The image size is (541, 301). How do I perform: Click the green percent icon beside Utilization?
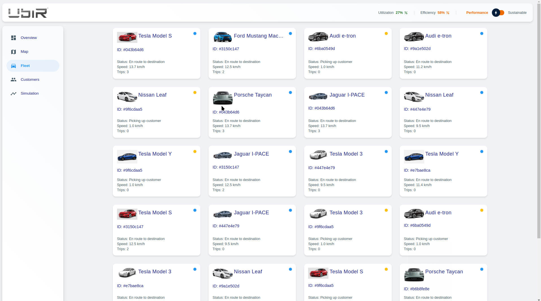coord(406,13)
